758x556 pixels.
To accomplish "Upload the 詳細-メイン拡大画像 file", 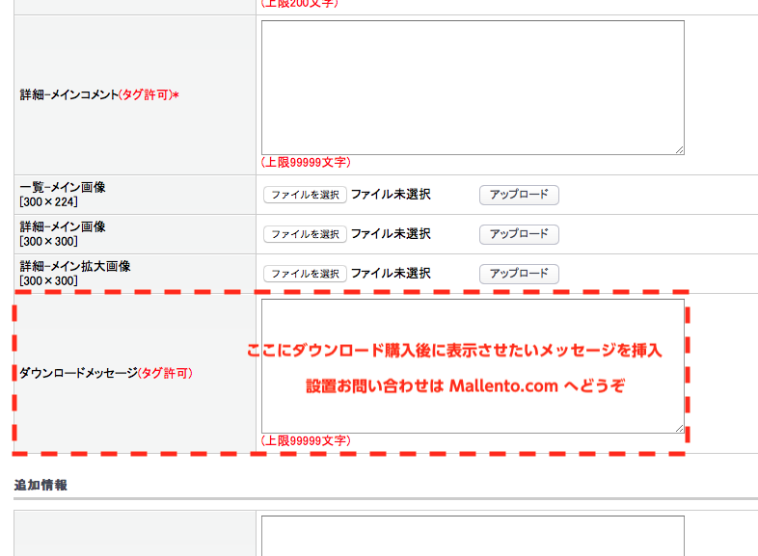I will [519, 274].
